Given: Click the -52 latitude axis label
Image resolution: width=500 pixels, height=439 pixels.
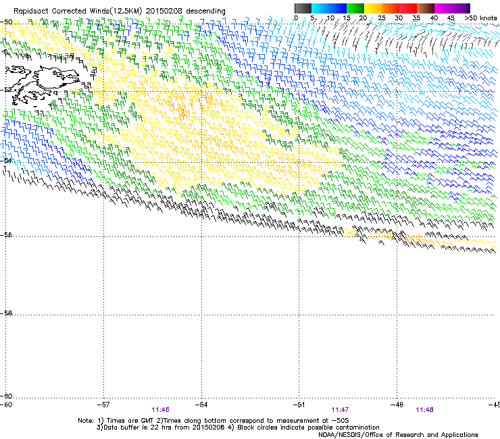Looking at the screenshot, I should (x=6, y=90).
